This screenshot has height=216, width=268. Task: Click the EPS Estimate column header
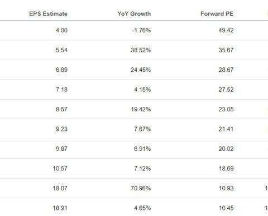click(x=48, y=14)
